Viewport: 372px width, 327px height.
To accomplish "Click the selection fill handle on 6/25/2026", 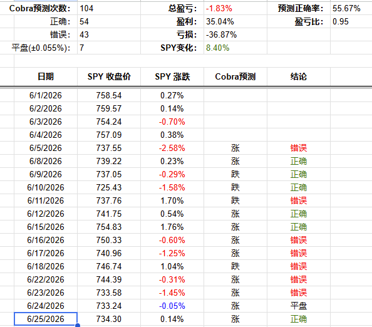I will coord(77,325).
